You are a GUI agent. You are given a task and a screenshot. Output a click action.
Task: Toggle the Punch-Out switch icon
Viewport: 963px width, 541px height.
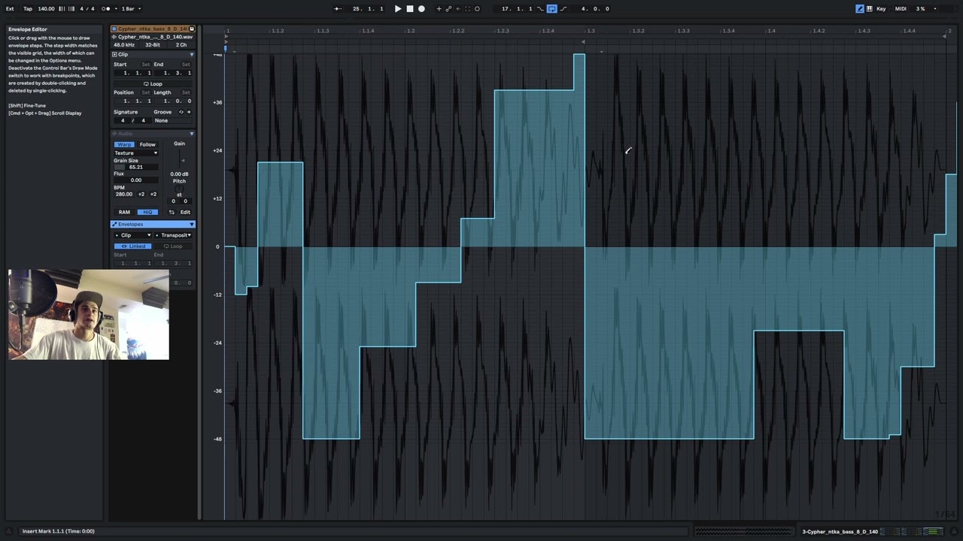tap(564, 9)
